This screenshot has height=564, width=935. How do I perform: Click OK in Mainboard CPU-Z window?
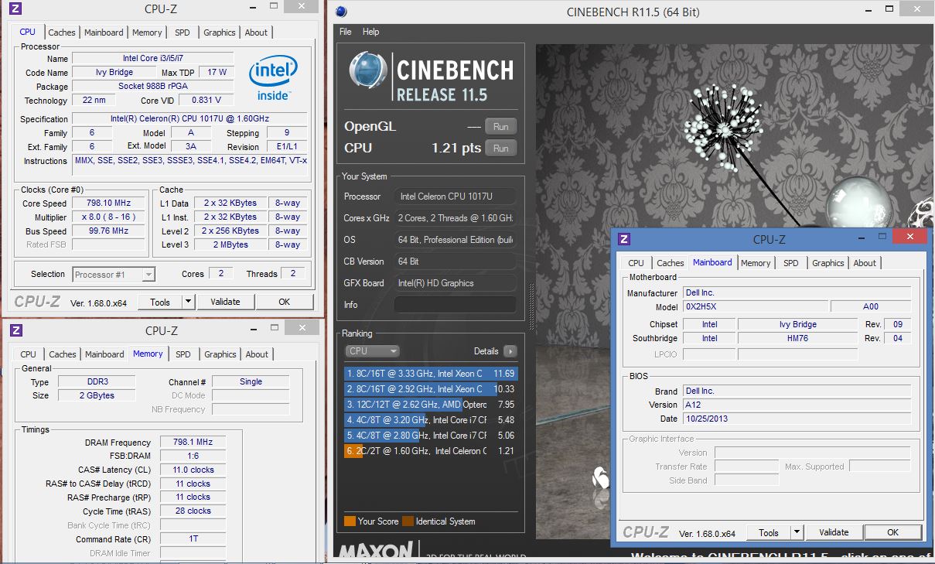[x=893, y=532]
